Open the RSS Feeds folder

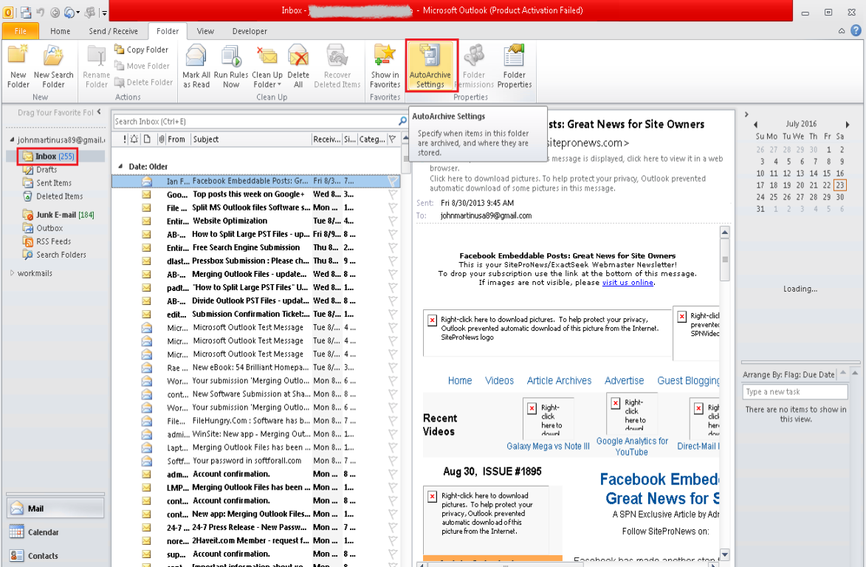coord(53,241)
